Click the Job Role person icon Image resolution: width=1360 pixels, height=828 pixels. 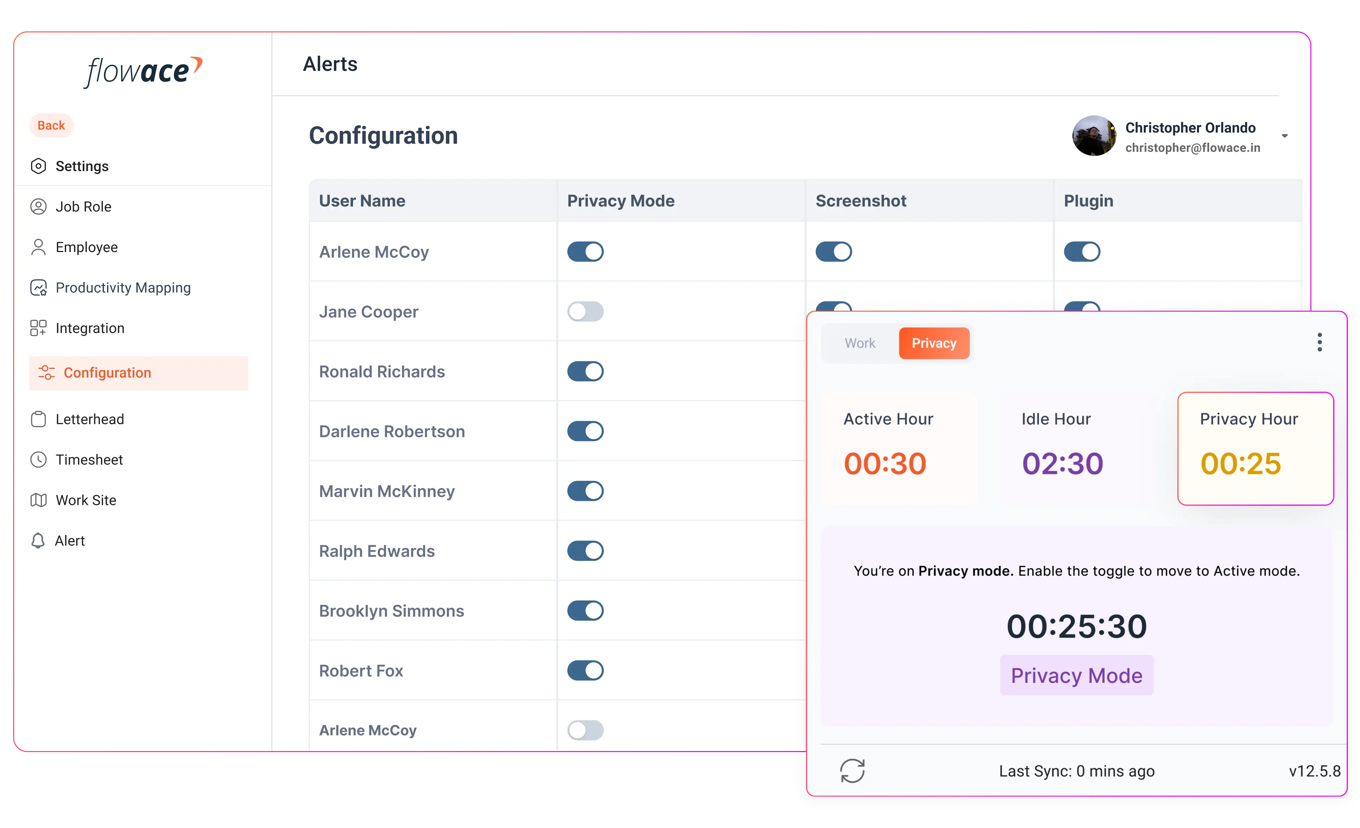[38, 206]
